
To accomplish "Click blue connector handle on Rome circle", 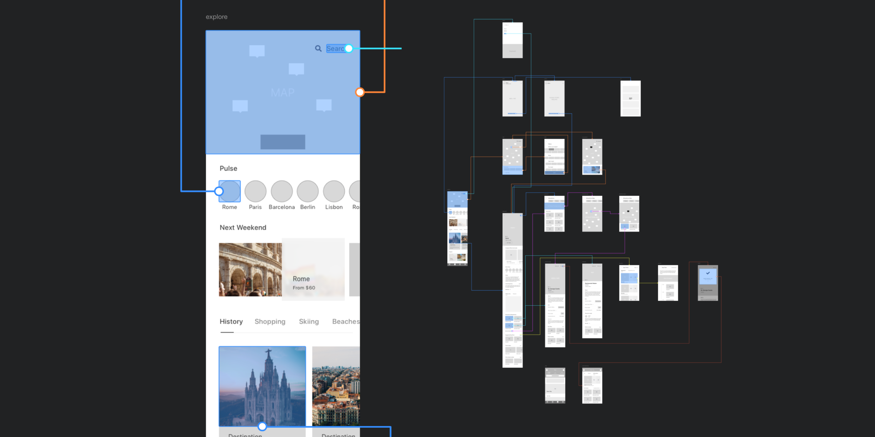I will (x=219, y=191).
